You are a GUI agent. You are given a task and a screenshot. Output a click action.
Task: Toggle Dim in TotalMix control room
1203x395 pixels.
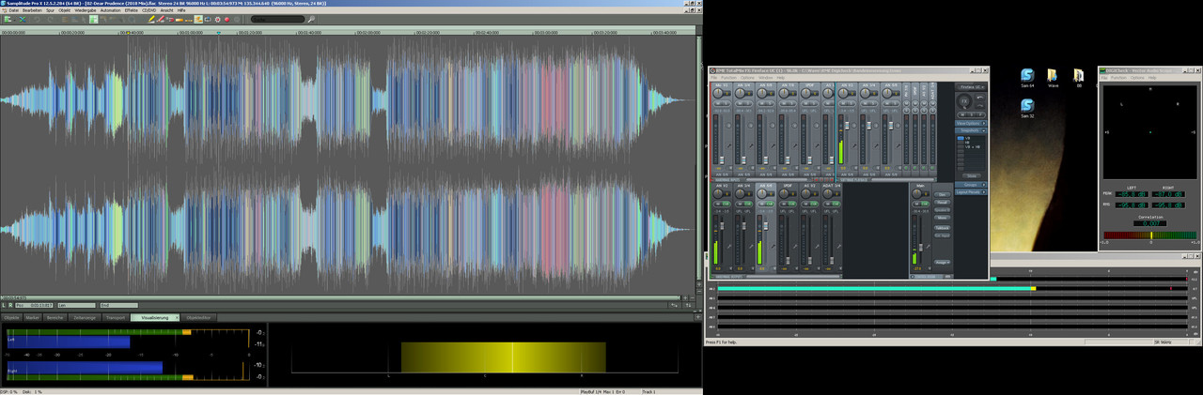[x=942, y=195]
